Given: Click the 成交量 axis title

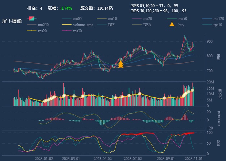Looking at the screenshot, I should pos(220,94).
